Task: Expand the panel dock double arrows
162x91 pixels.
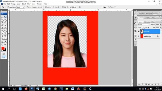Action: 136,10
